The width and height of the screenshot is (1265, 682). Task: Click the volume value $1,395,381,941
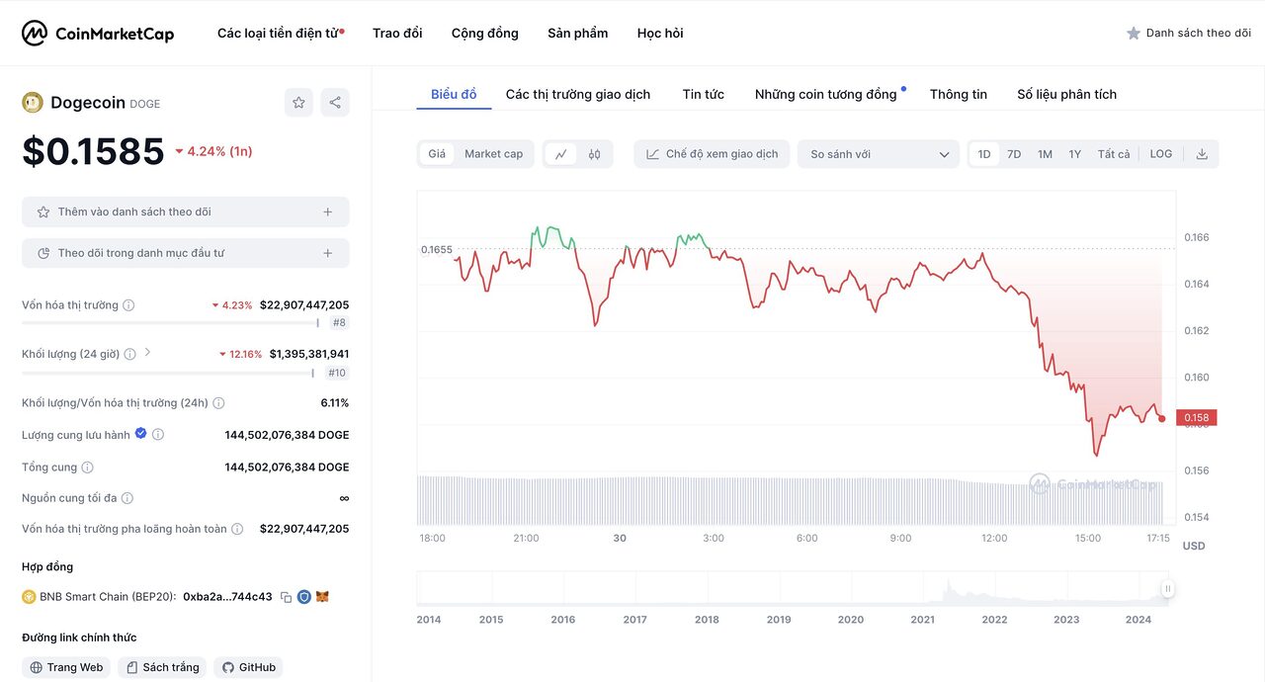click(309, 354)
